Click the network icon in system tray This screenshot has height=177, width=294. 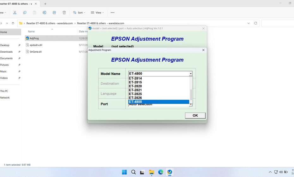coord(276,172)
